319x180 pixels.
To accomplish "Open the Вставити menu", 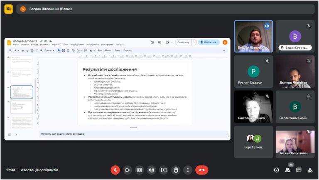I will click(45, 44).
